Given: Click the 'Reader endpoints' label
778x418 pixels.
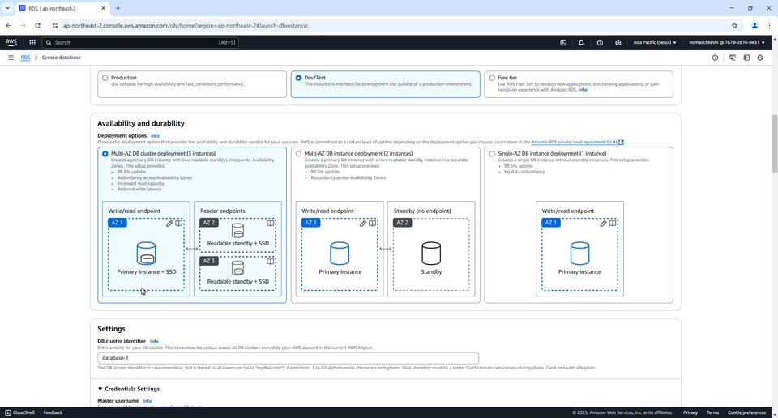Looking at the screenshot, I should point(222,211).
